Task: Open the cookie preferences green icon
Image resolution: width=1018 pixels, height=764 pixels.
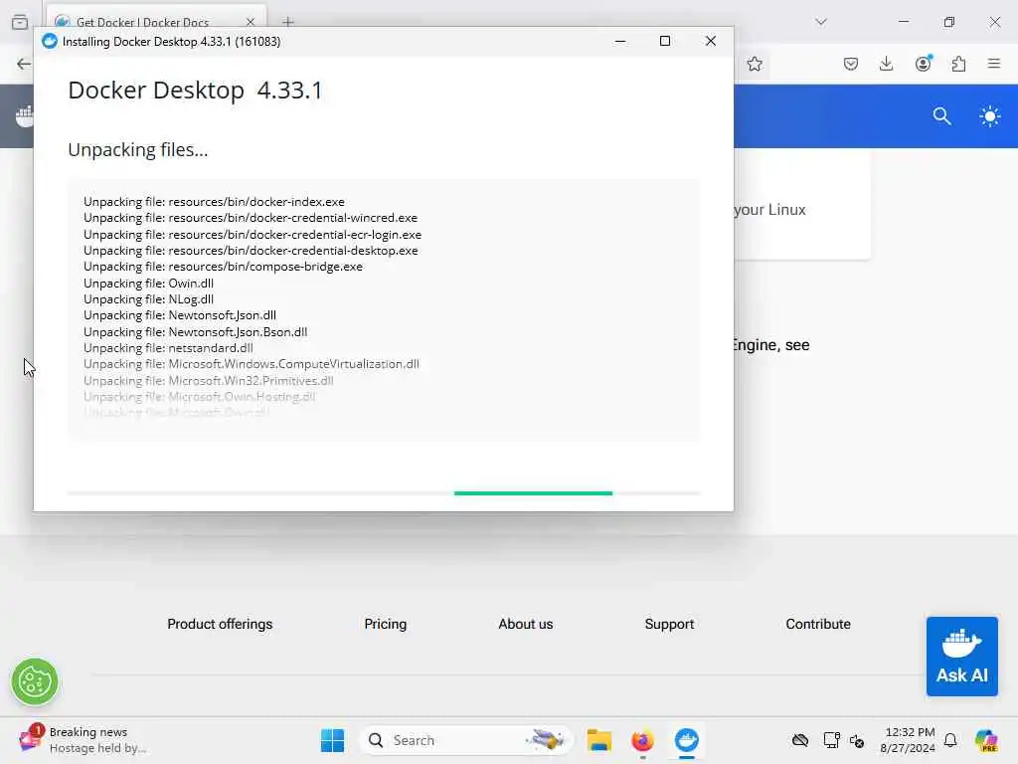Action: (x=35, y=681)
